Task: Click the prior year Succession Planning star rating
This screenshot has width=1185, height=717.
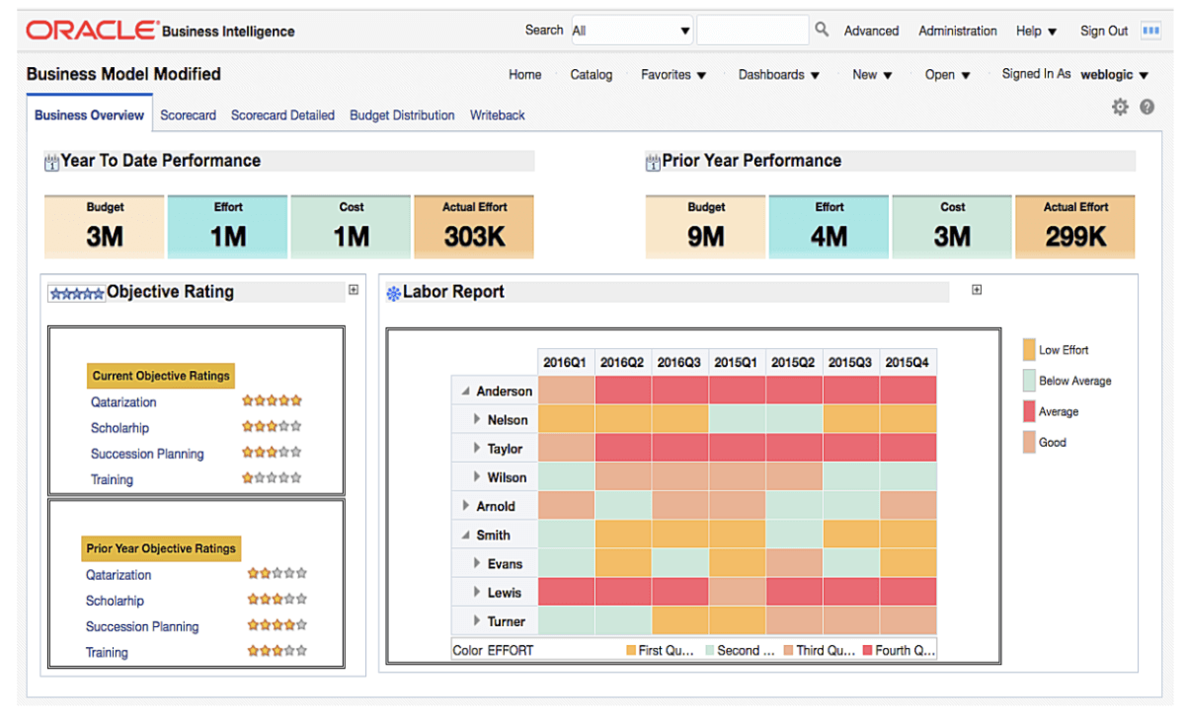Action: coord(277,625)
